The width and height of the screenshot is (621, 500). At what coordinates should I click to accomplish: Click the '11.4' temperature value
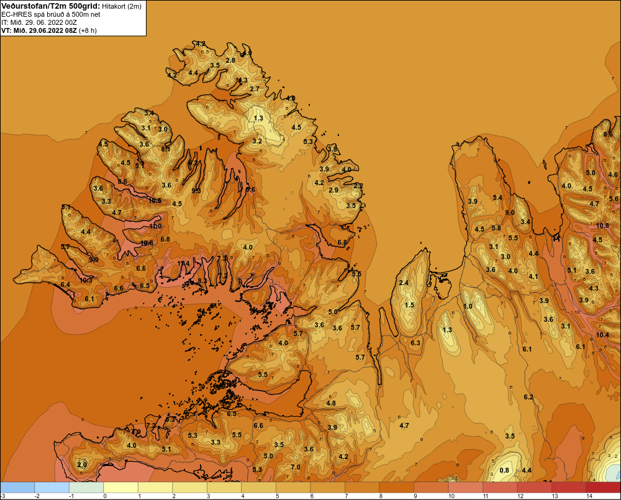click(183, 263)
